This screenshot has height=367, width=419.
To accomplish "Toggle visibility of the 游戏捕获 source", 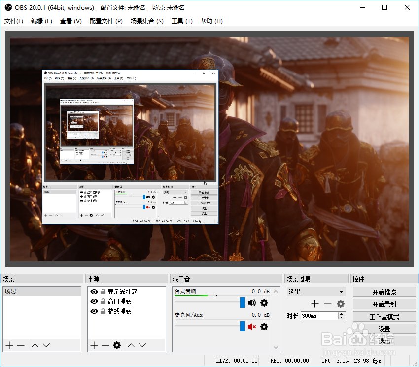I will point(94,312).
